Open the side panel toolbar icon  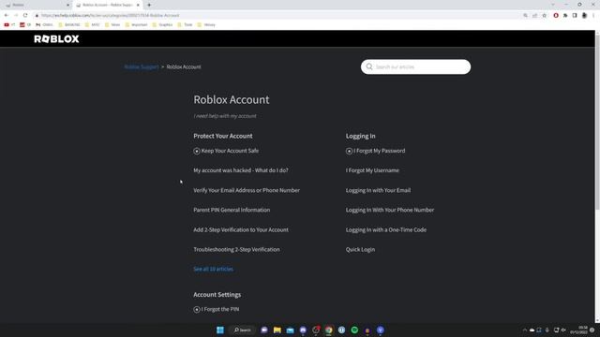pyautogui.click(x=575, y=15)
